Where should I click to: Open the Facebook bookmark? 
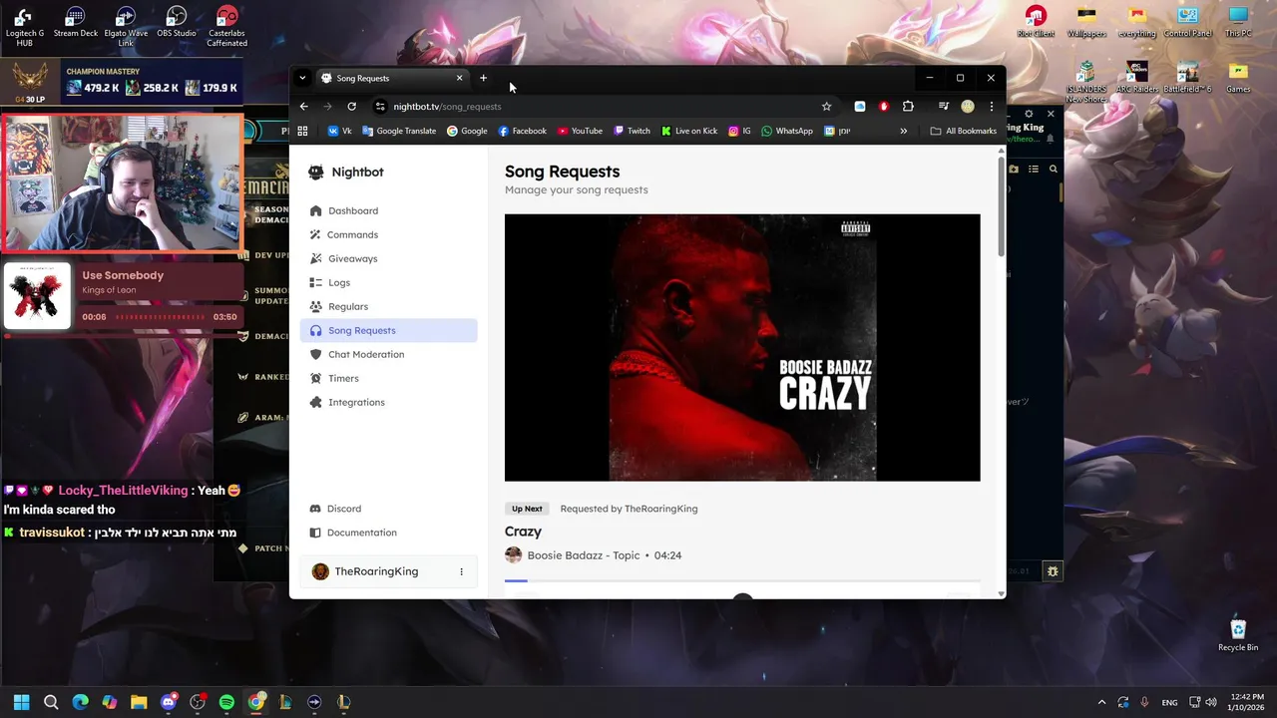(522, 131)
